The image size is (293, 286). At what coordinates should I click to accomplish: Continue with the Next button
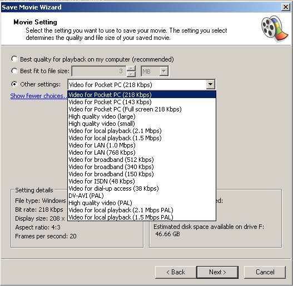tap(217, 272)
